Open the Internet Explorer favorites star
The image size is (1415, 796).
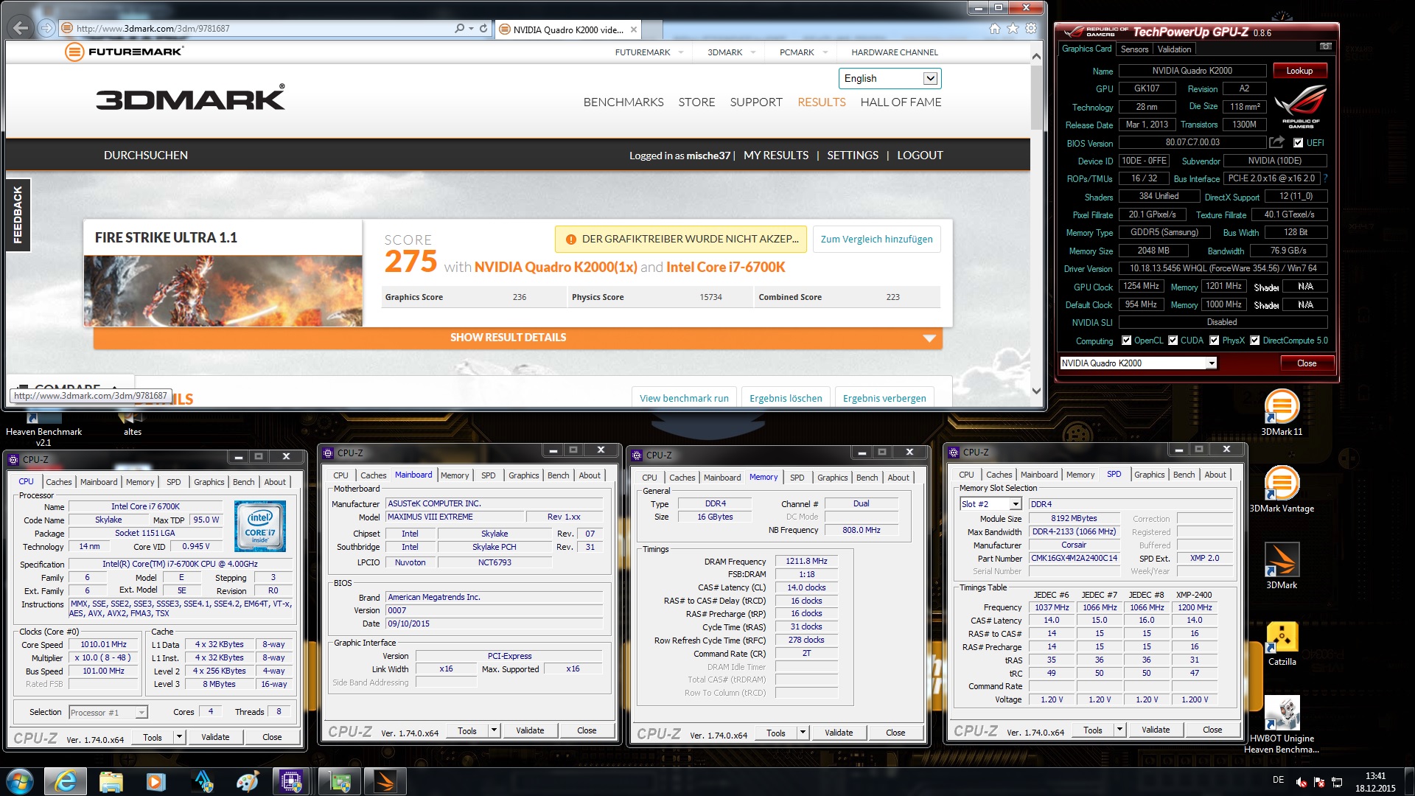[1013, 28]
